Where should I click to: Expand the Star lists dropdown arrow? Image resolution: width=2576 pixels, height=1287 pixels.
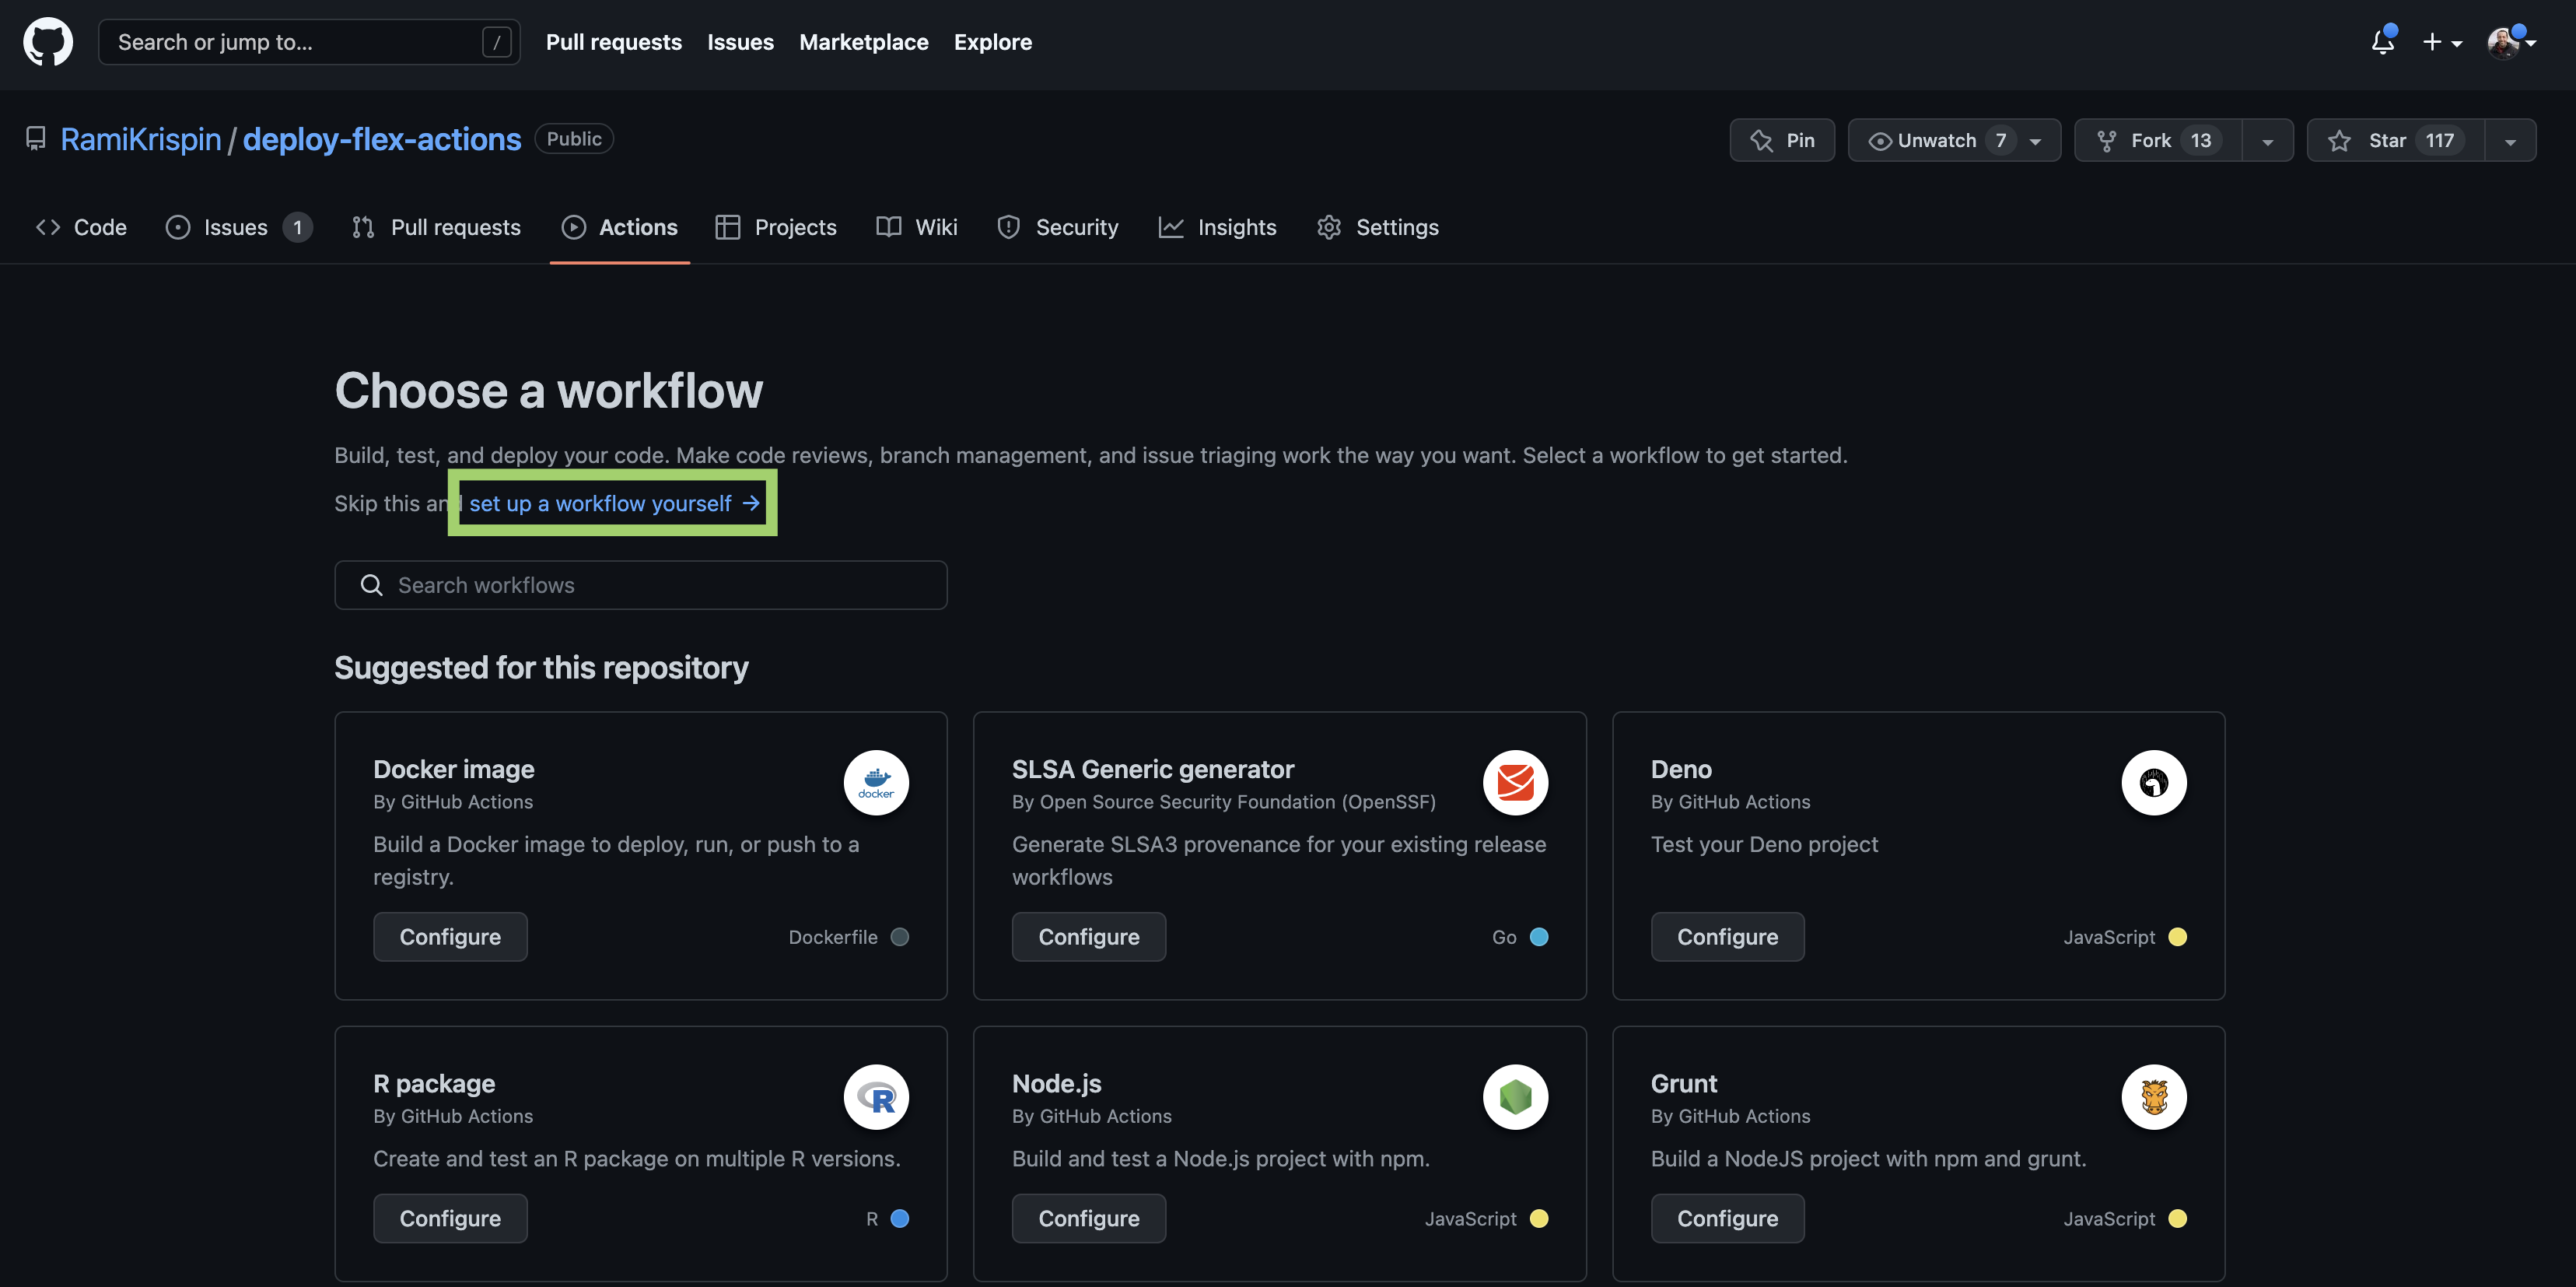[x=2509, y=141]
